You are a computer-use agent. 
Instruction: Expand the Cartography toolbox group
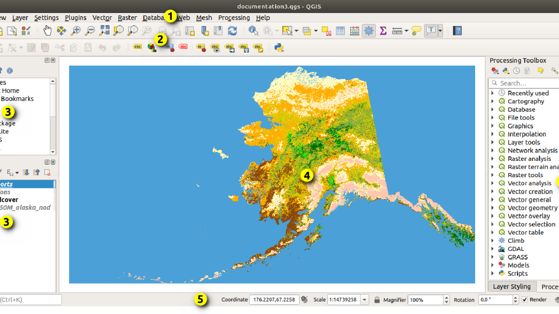493,101
